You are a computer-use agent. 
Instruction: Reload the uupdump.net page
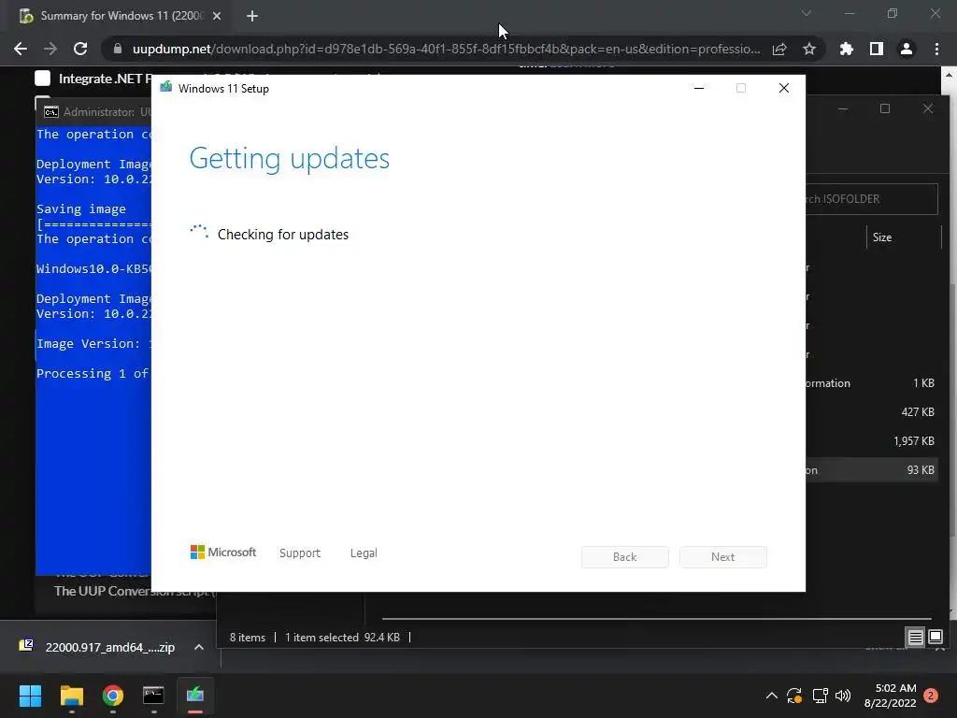tap(80, 49)
